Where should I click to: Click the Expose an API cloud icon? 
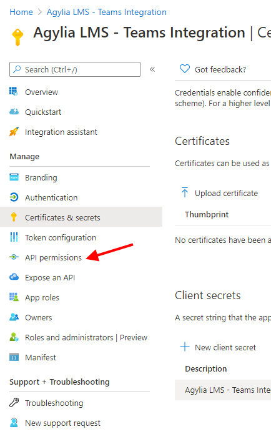[x=14, y=277]
